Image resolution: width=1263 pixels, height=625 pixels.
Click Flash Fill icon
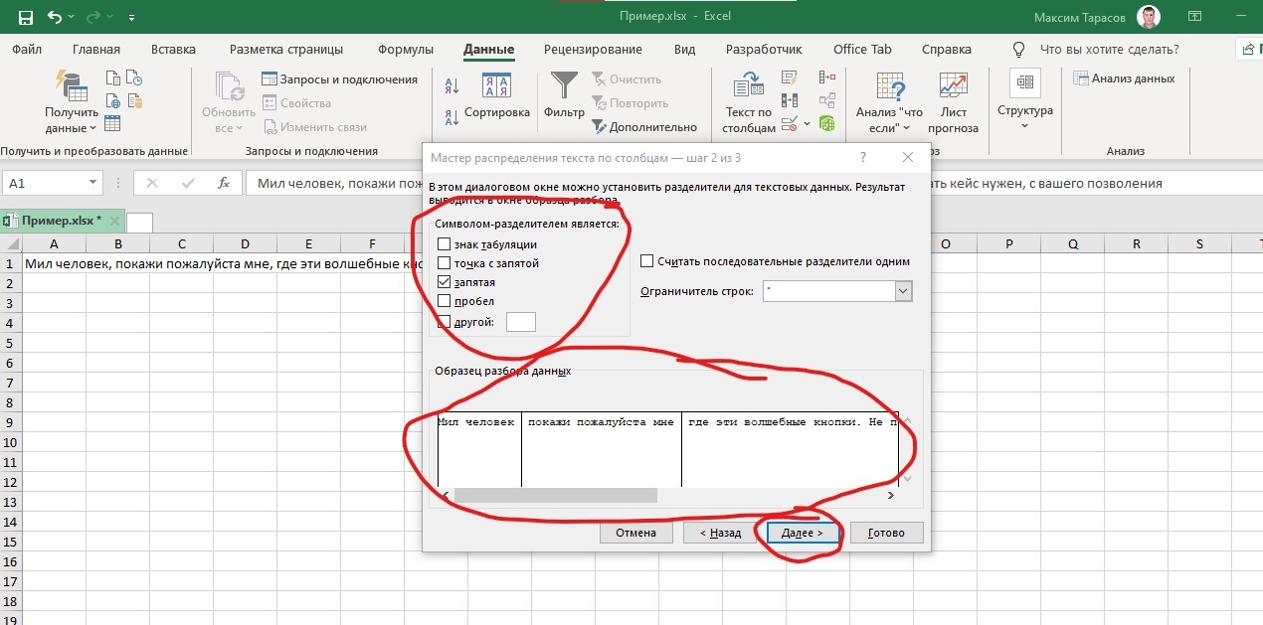[x=790, y=78]
